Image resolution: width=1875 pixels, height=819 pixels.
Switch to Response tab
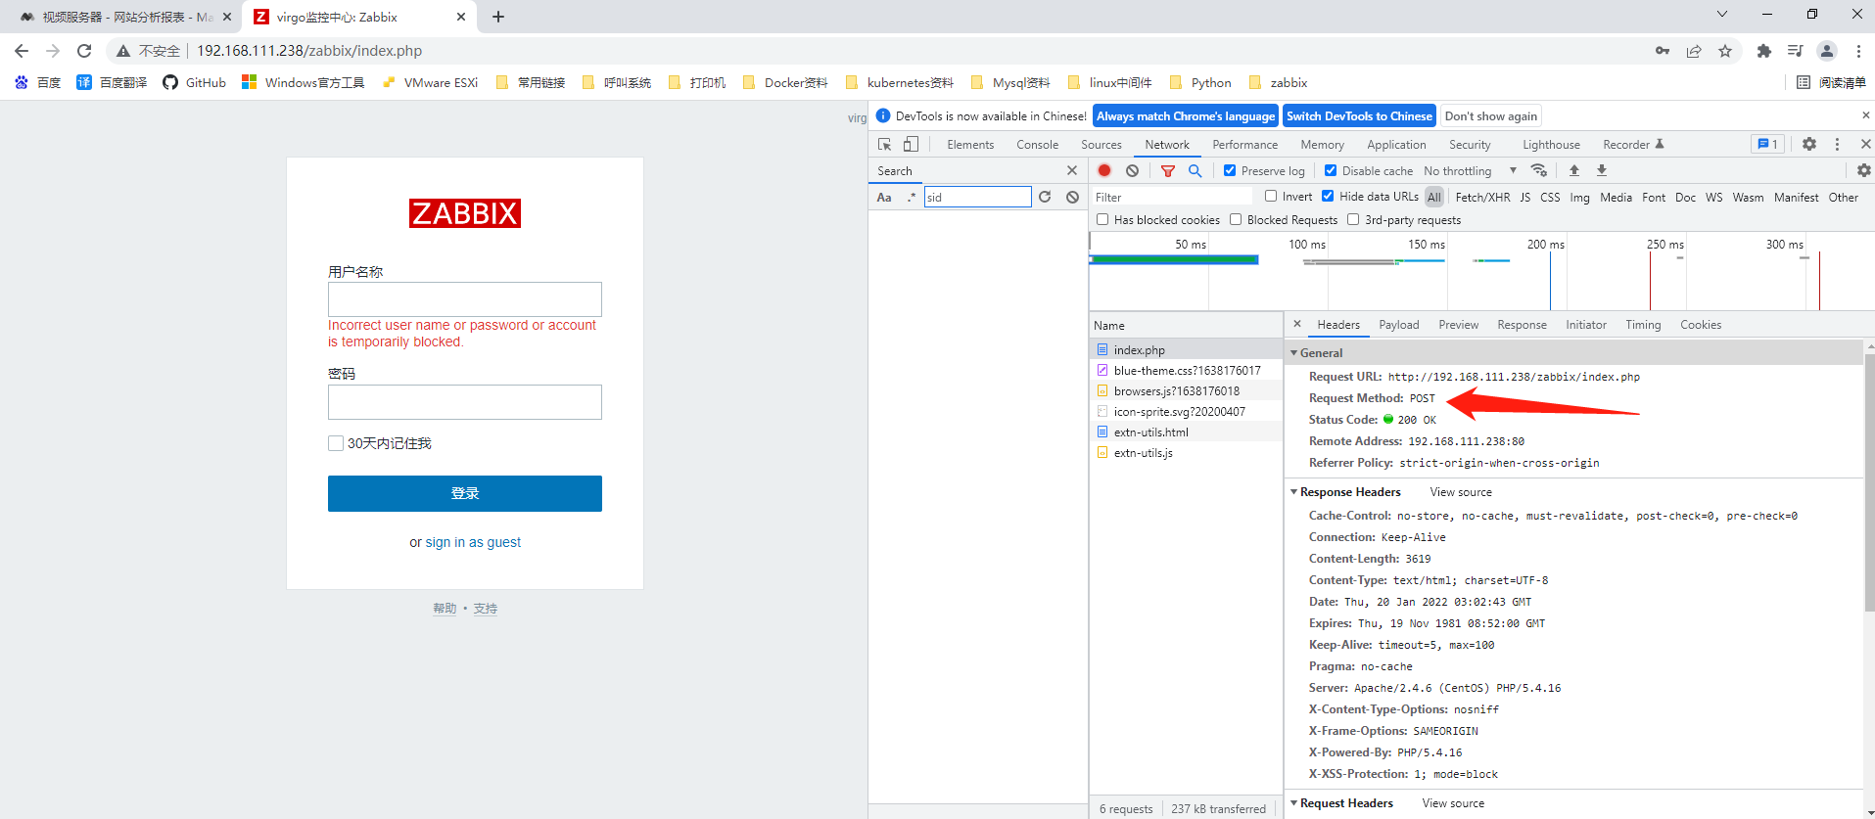[x=1522, y=324]
